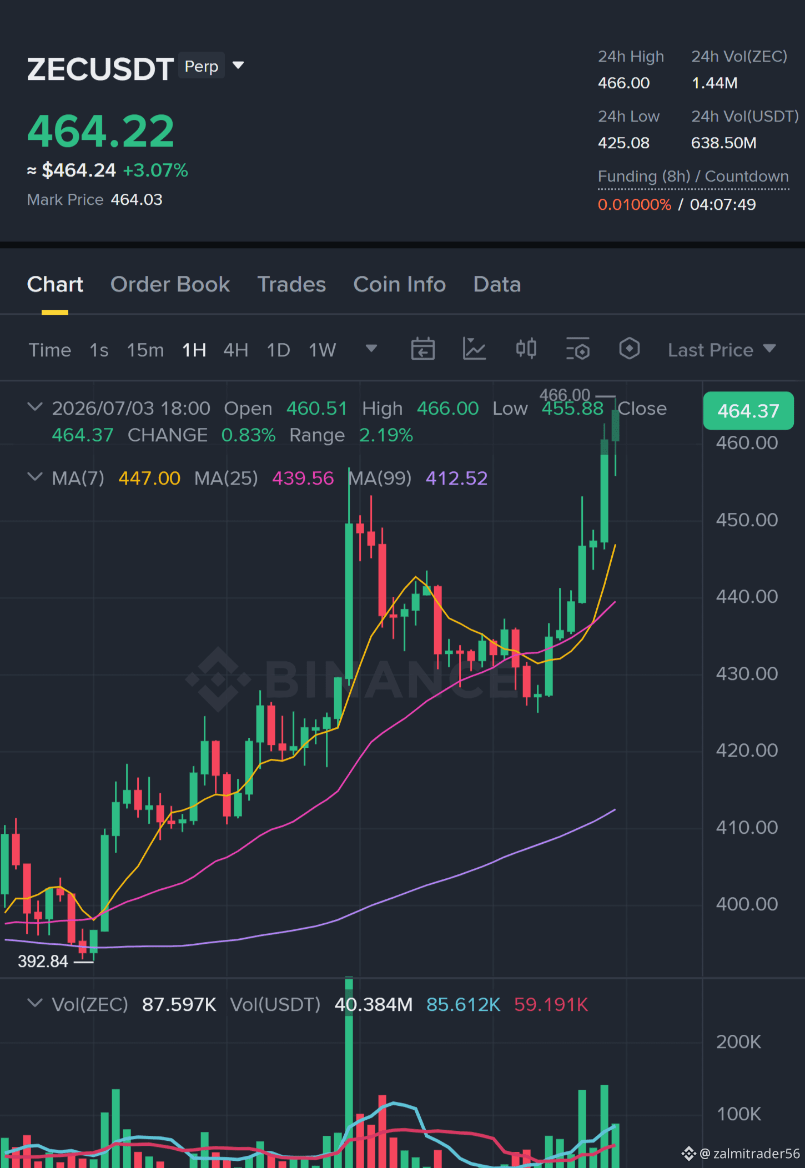Tap the +3.07% price change
Viewport: 805px width, 1168px height.
tap(155, 170)
